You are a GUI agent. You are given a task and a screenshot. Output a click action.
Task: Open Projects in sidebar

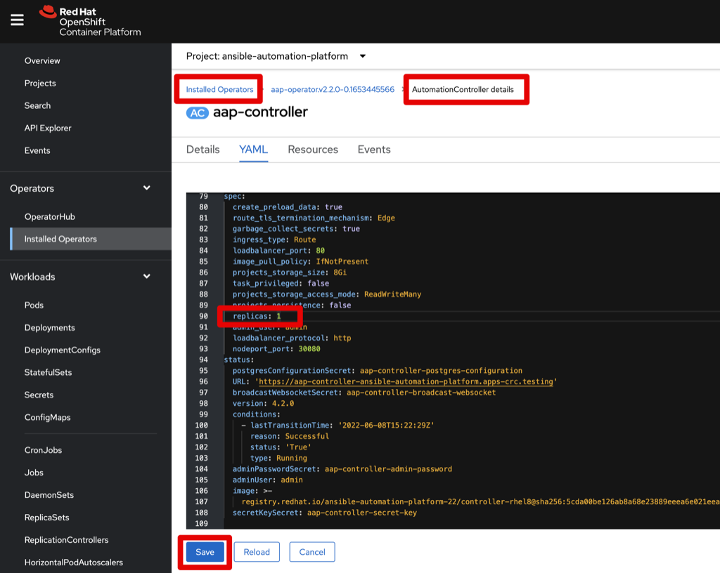point(40,83)
